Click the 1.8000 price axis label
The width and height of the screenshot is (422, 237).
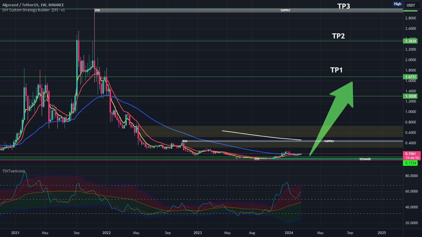pos(410,70)
